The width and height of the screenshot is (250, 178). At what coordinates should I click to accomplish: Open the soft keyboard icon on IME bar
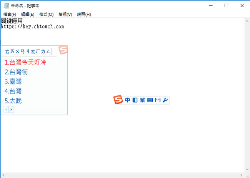(x=150, y=100)
